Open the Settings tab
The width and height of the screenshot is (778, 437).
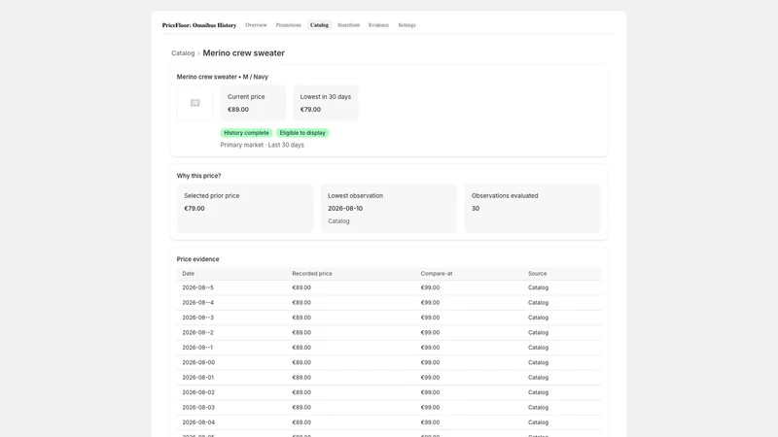point(407,25)
